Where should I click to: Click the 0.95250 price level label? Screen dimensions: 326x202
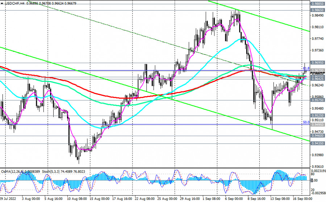coord(318,116)
